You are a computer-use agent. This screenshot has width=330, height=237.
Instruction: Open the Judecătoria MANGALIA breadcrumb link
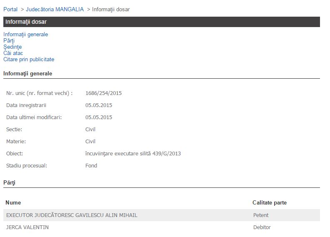tap(55, 9)
